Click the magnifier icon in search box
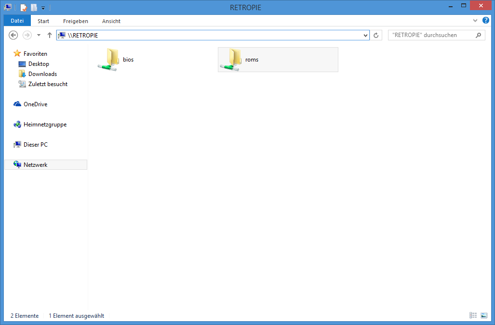Image resolution: width=495 pixels, height=325 pixels. (478, 35)
